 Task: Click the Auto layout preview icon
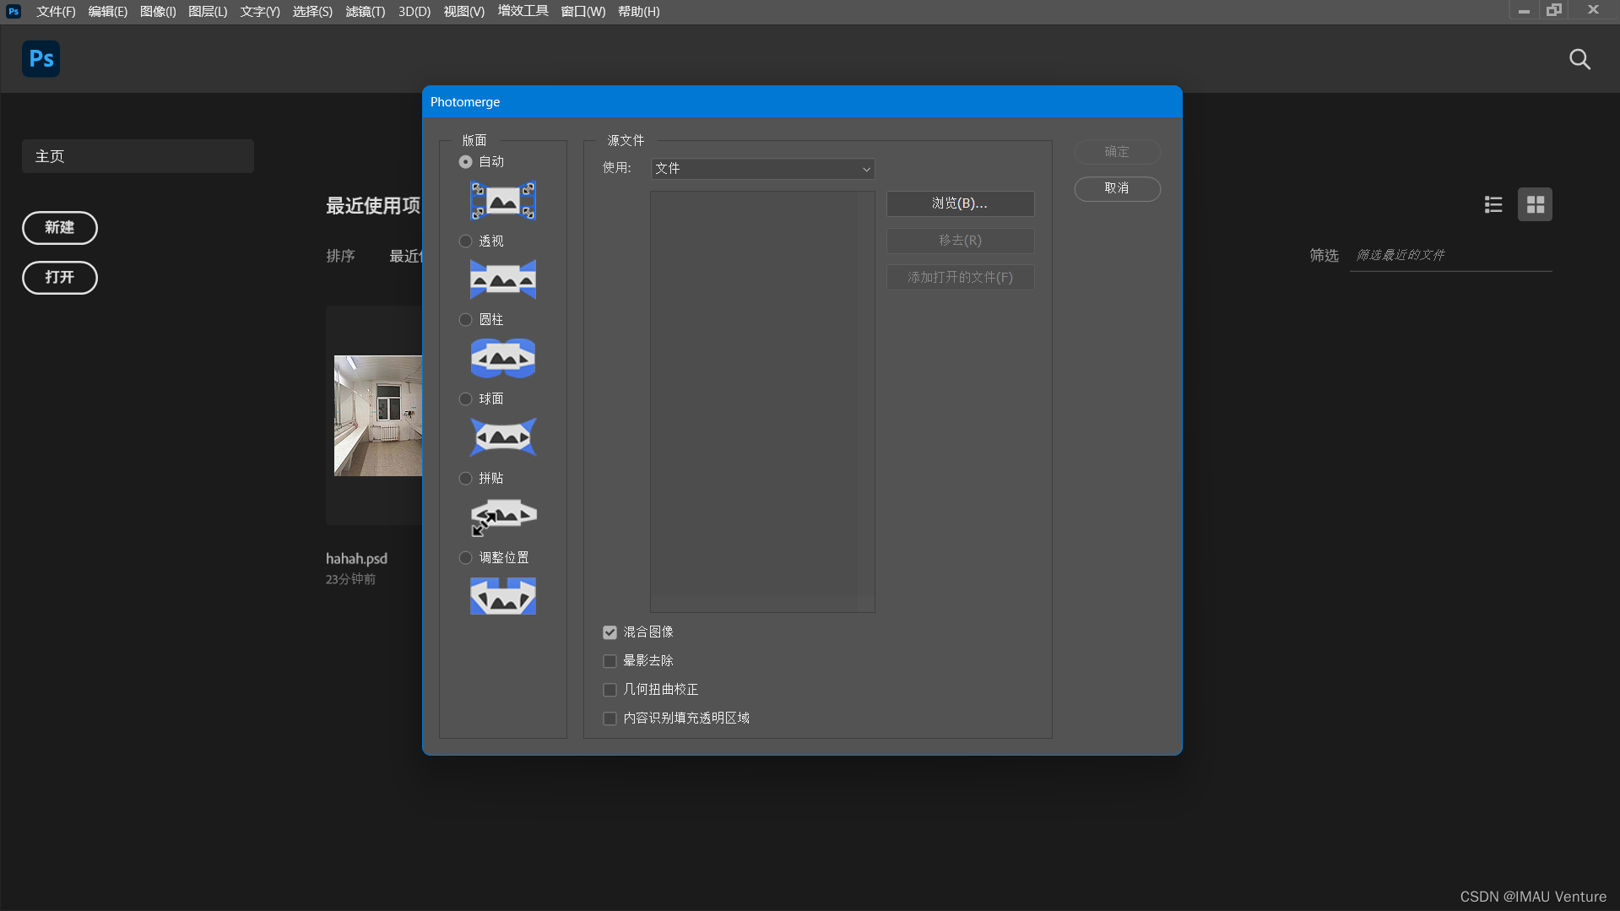tap(503, 201)
